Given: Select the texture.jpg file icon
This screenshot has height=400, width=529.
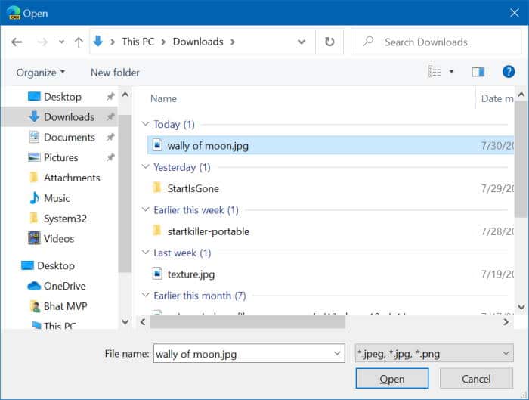Looking at the screenshot, I should coord(157,274).
